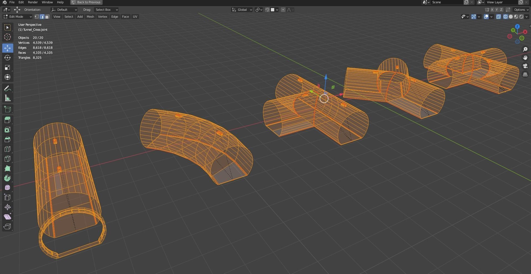Pick the Measure tool
This screenshot has width=531, height=274.
7,98
